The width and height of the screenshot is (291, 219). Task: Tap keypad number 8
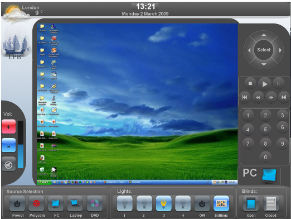coord(265,144)
